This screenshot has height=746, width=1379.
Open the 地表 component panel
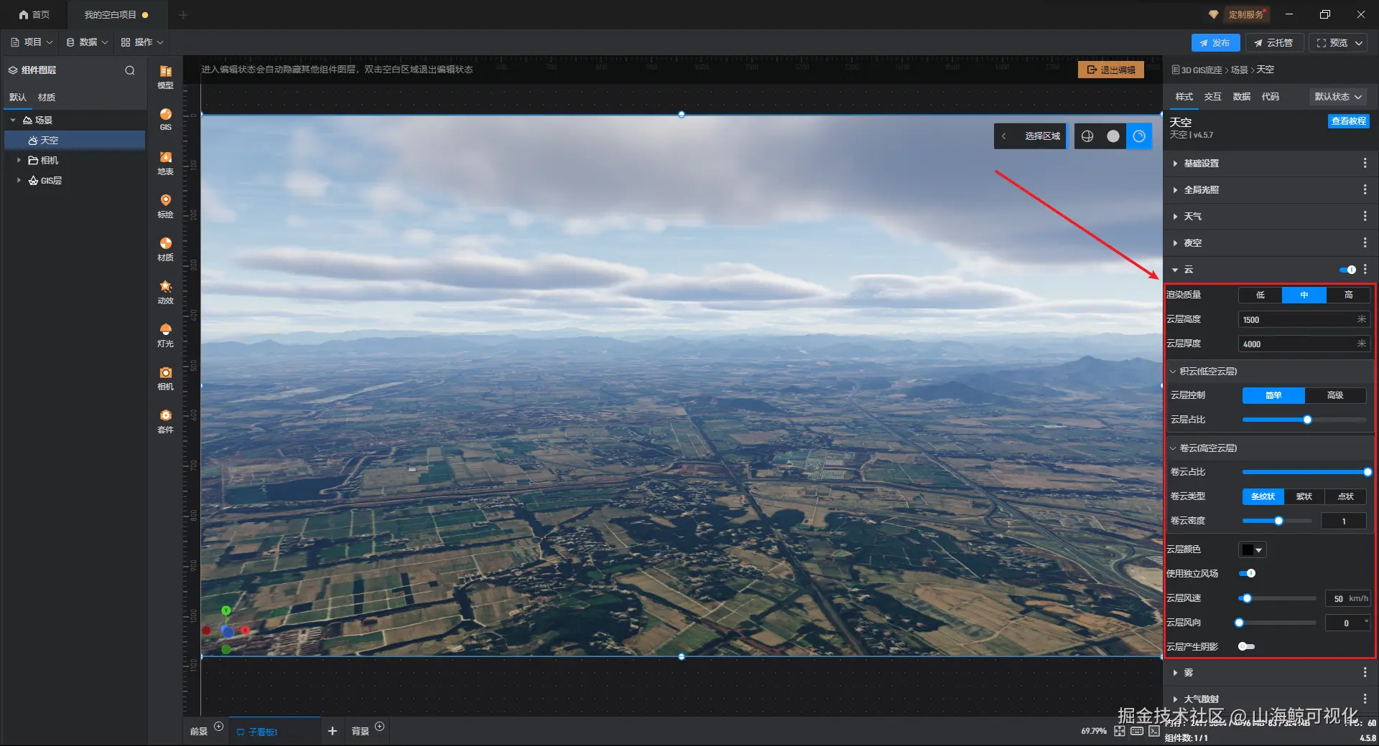[x=165, y=163]
